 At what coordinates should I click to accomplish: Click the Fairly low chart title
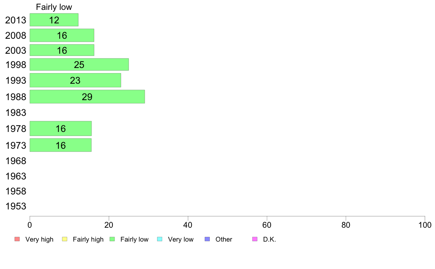[54, 7]
